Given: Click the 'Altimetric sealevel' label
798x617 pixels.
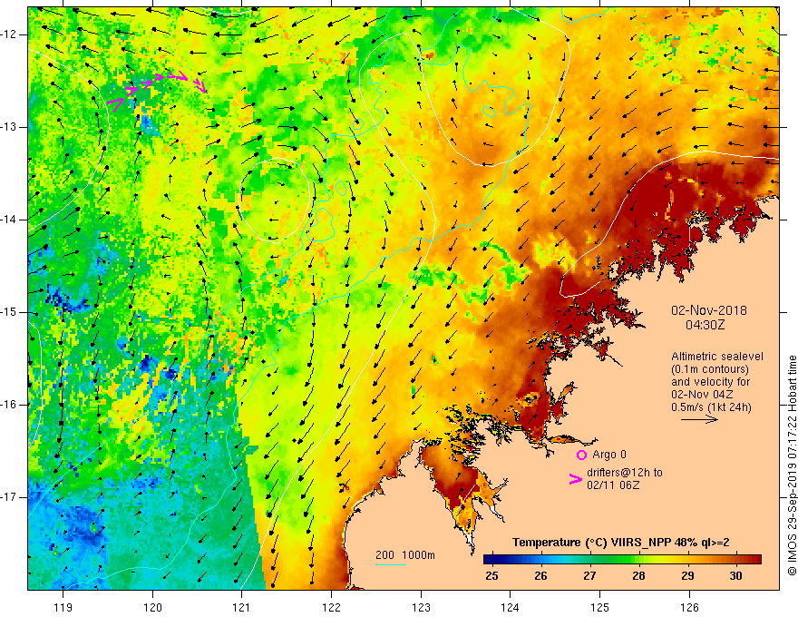Looking at the screenshot, I should pos(717,357).
